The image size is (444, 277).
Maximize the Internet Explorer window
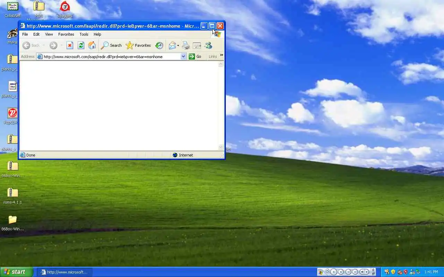tap(212, 26)
